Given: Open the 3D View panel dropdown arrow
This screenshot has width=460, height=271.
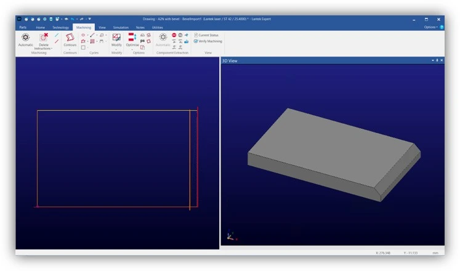Looking at the screenshot, I should click(x=433, y=60).
